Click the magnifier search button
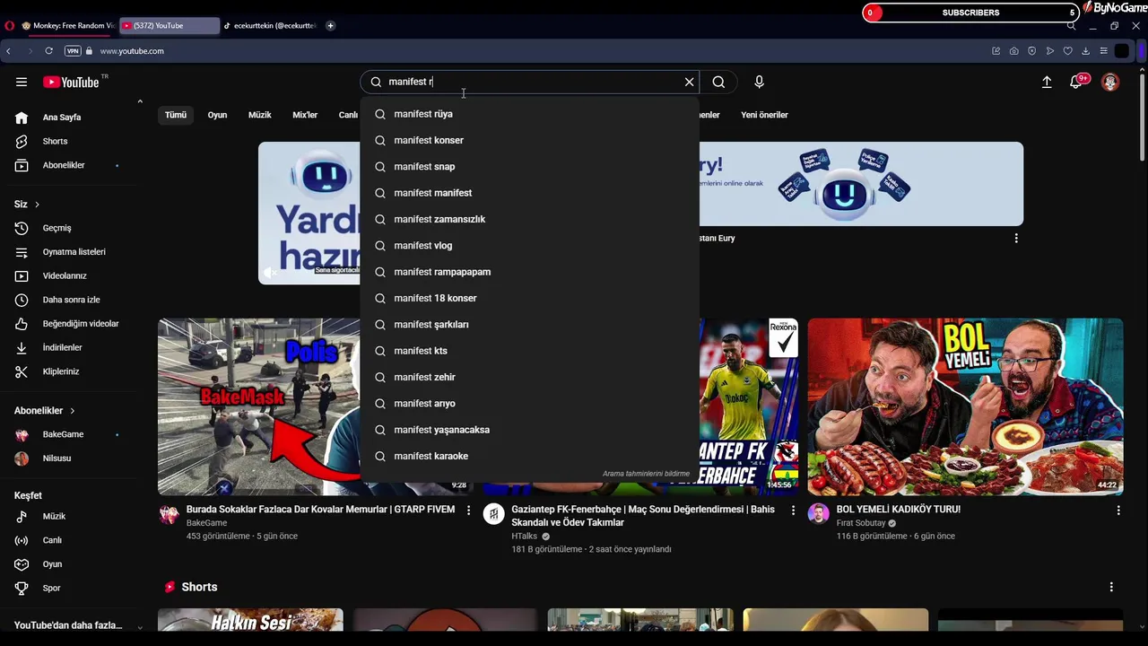The image size is (1148, 646). (x=718, y=82)
